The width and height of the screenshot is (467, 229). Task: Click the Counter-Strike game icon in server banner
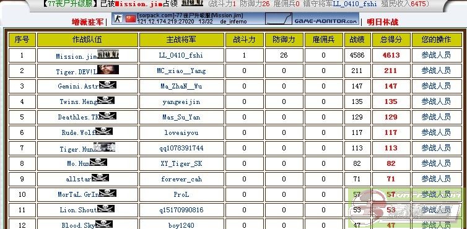[x=118, y=19]
